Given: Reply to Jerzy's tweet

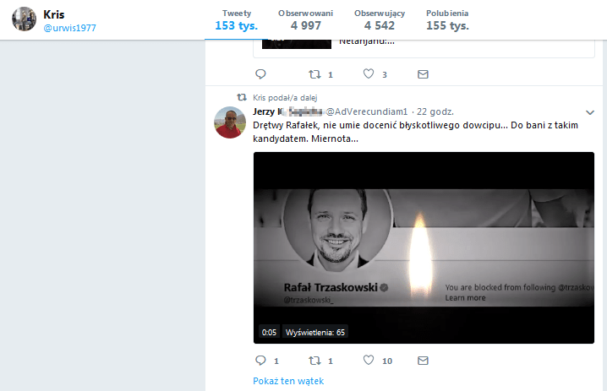Looking at the screenshot, I should click(260, 361).
